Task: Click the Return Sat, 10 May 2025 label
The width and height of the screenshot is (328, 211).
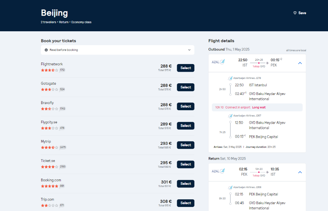Action: click(227, 159)
